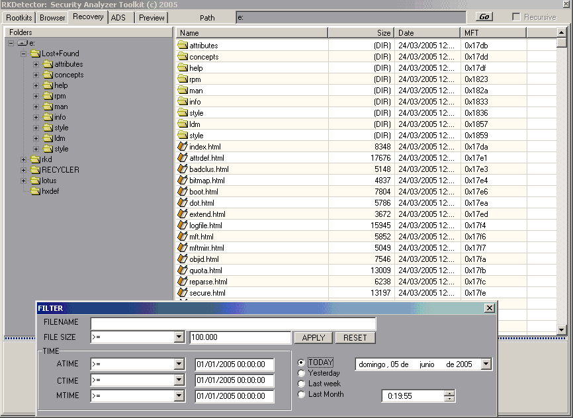The height and width of the screenshot is (418, 573).
Task: Select the RECYCLER folder icon in tree
Action: [x=35, y=170]
